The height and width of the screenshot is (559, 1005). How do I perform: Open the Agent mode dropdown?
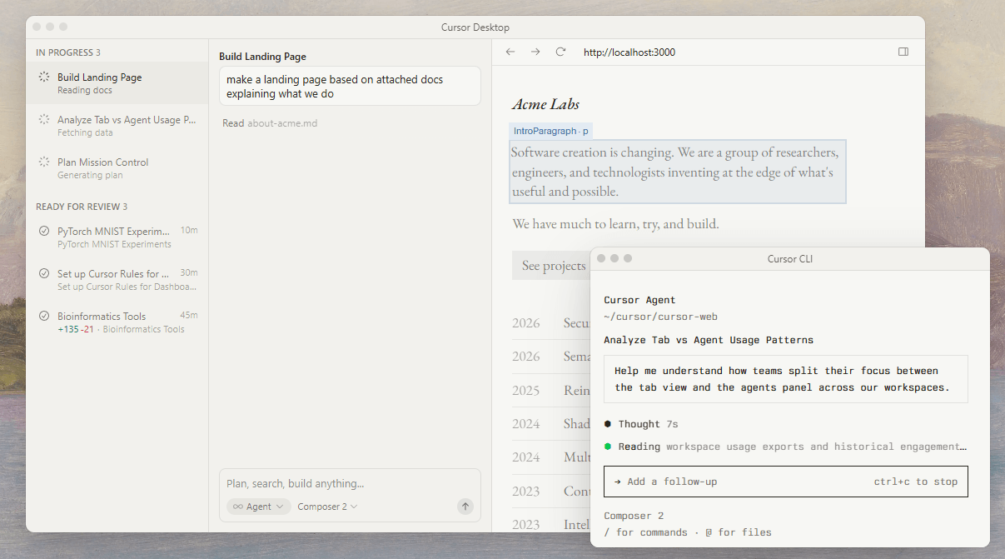coord(258,506)
